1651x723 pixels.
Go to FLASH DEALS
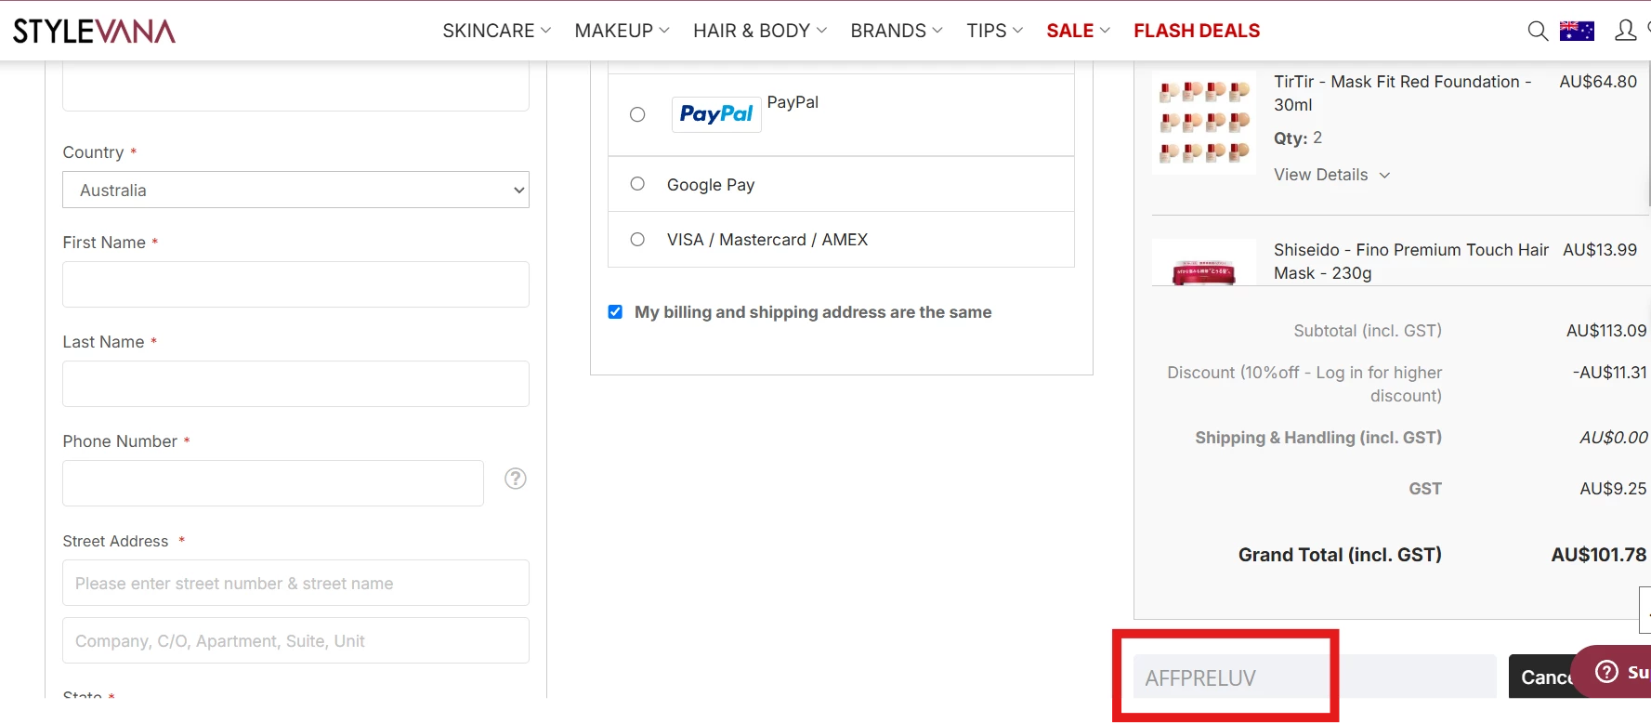click(1197, 31)
